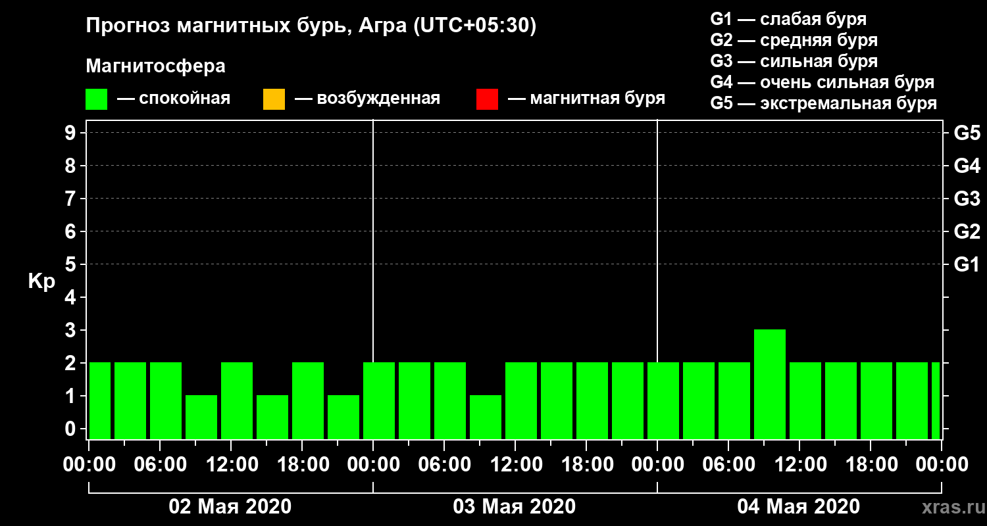Click the '12:00' time label under 03 Мая
The height and width of the screenshot is (526, 987).
pyautogui.click(x=515, y=465)
